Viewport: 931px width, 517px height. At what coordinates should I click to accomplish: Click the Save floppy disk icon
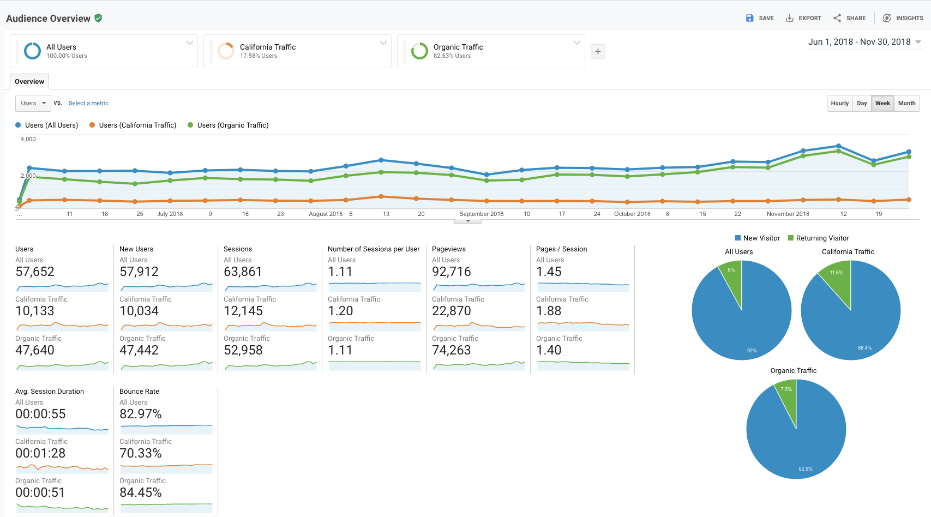[x=749, y=18]
